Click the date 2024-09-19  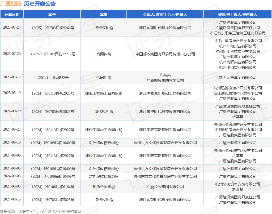(x=12, y=142)
